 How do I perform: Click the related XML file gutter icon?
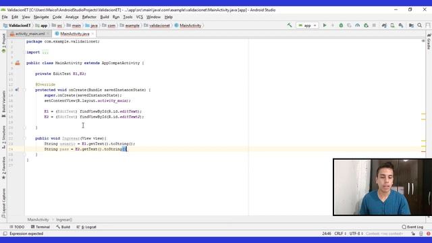tap(18, 63)
